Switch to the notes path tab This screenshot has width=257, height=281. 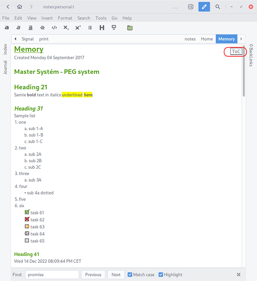[190, 39]
